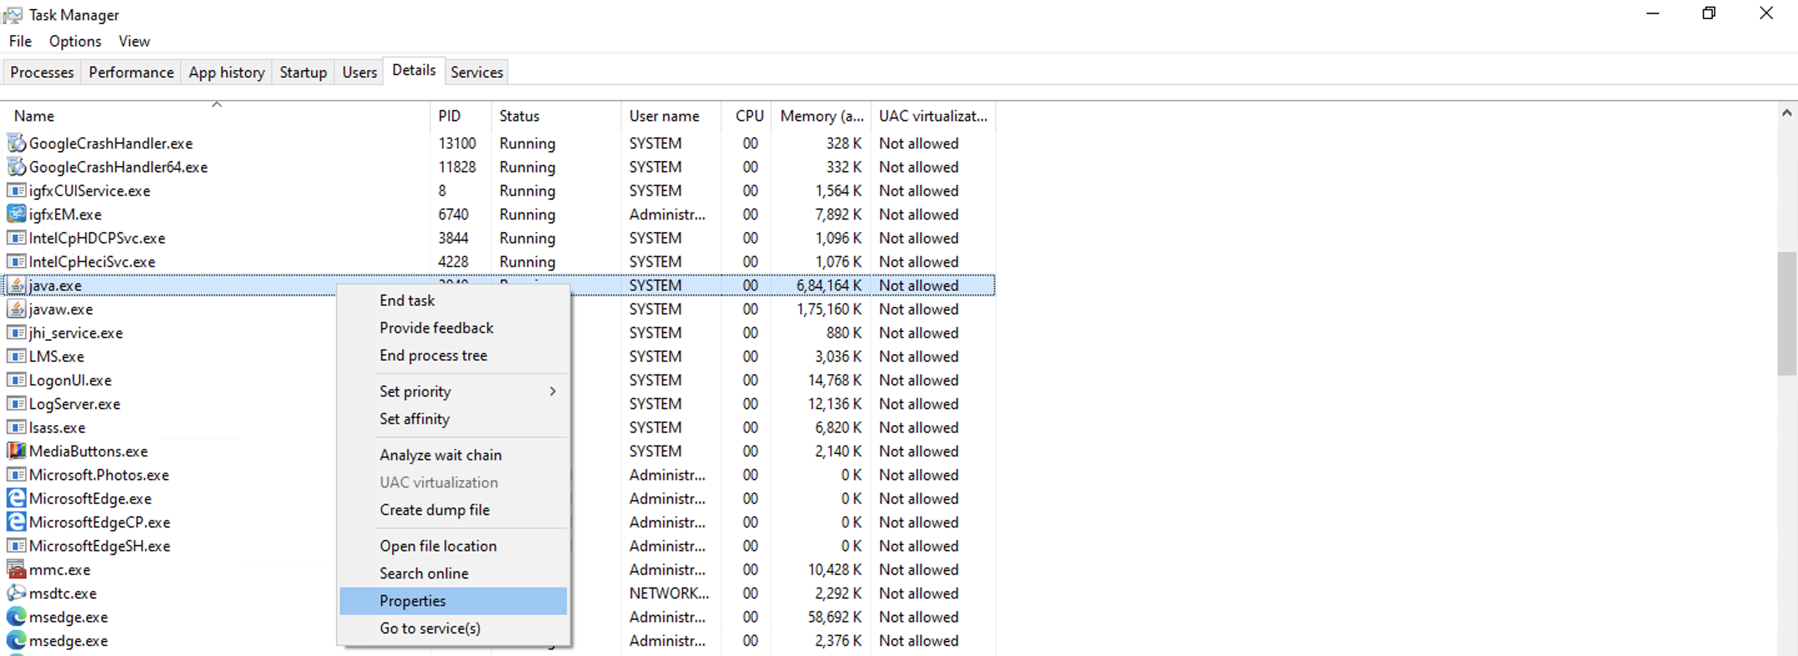Switch to the Services tab
This screenshot has width=1798, height=656.
click(x=477, y=72)
